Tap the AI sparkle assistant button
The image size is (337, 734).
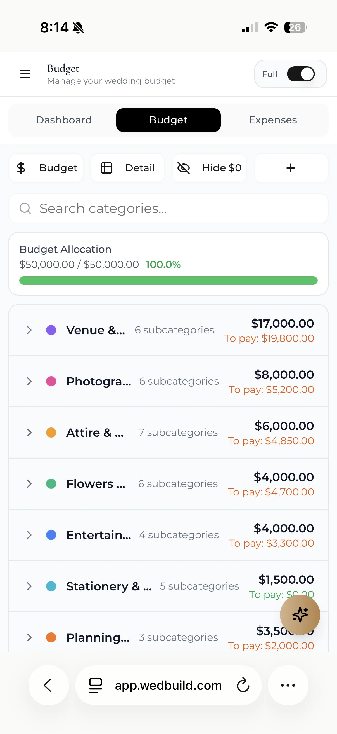[x=300, y=615]
